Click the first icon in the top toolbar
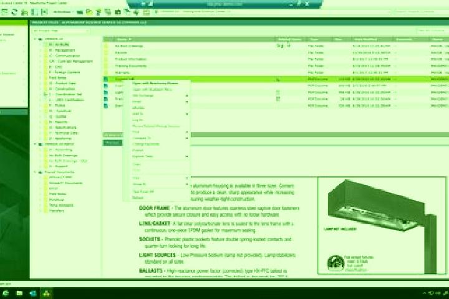 pos(4,12)
